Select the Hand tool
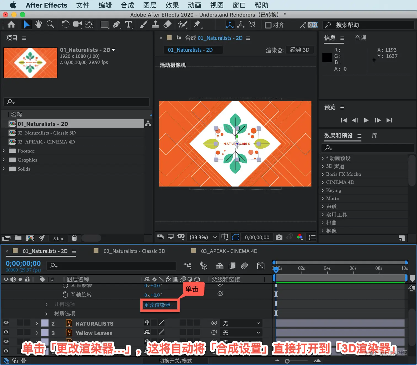Screen dimensions: 417x365 pos(38,25)
